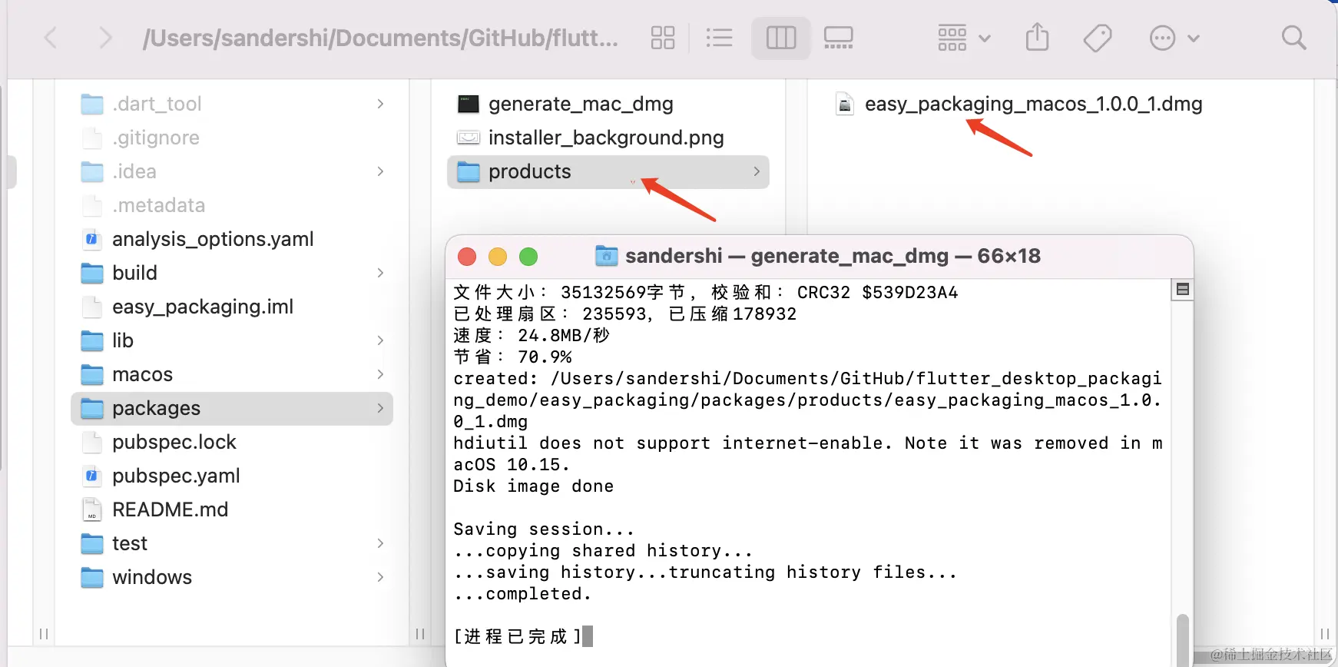Click the windows folder icon

(x=92, y=577)
